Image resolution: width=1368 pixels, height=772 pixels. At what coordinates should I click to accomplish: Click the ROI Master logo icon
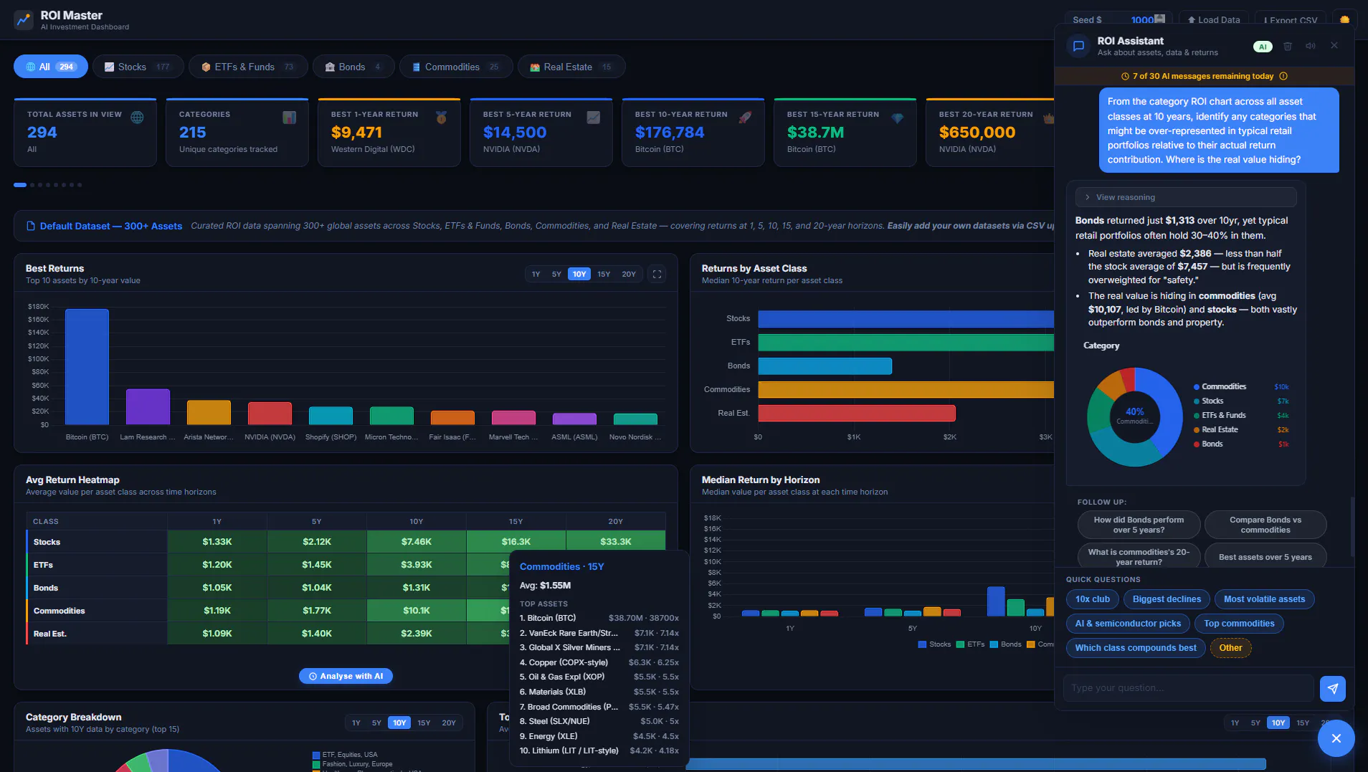24,20
